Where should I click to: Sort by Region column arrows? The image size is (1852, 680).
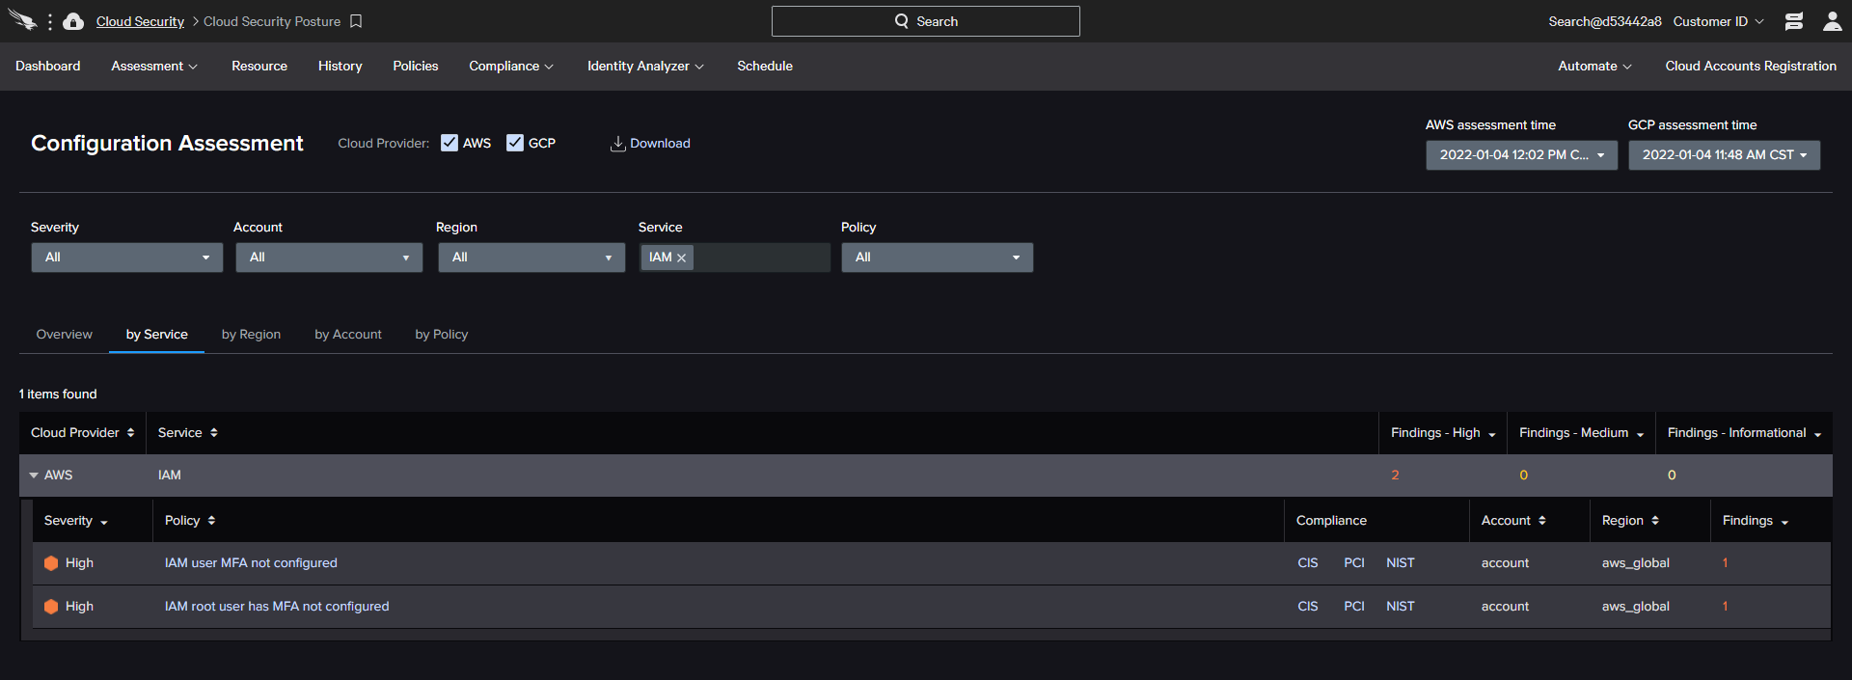pos(1654,521)
